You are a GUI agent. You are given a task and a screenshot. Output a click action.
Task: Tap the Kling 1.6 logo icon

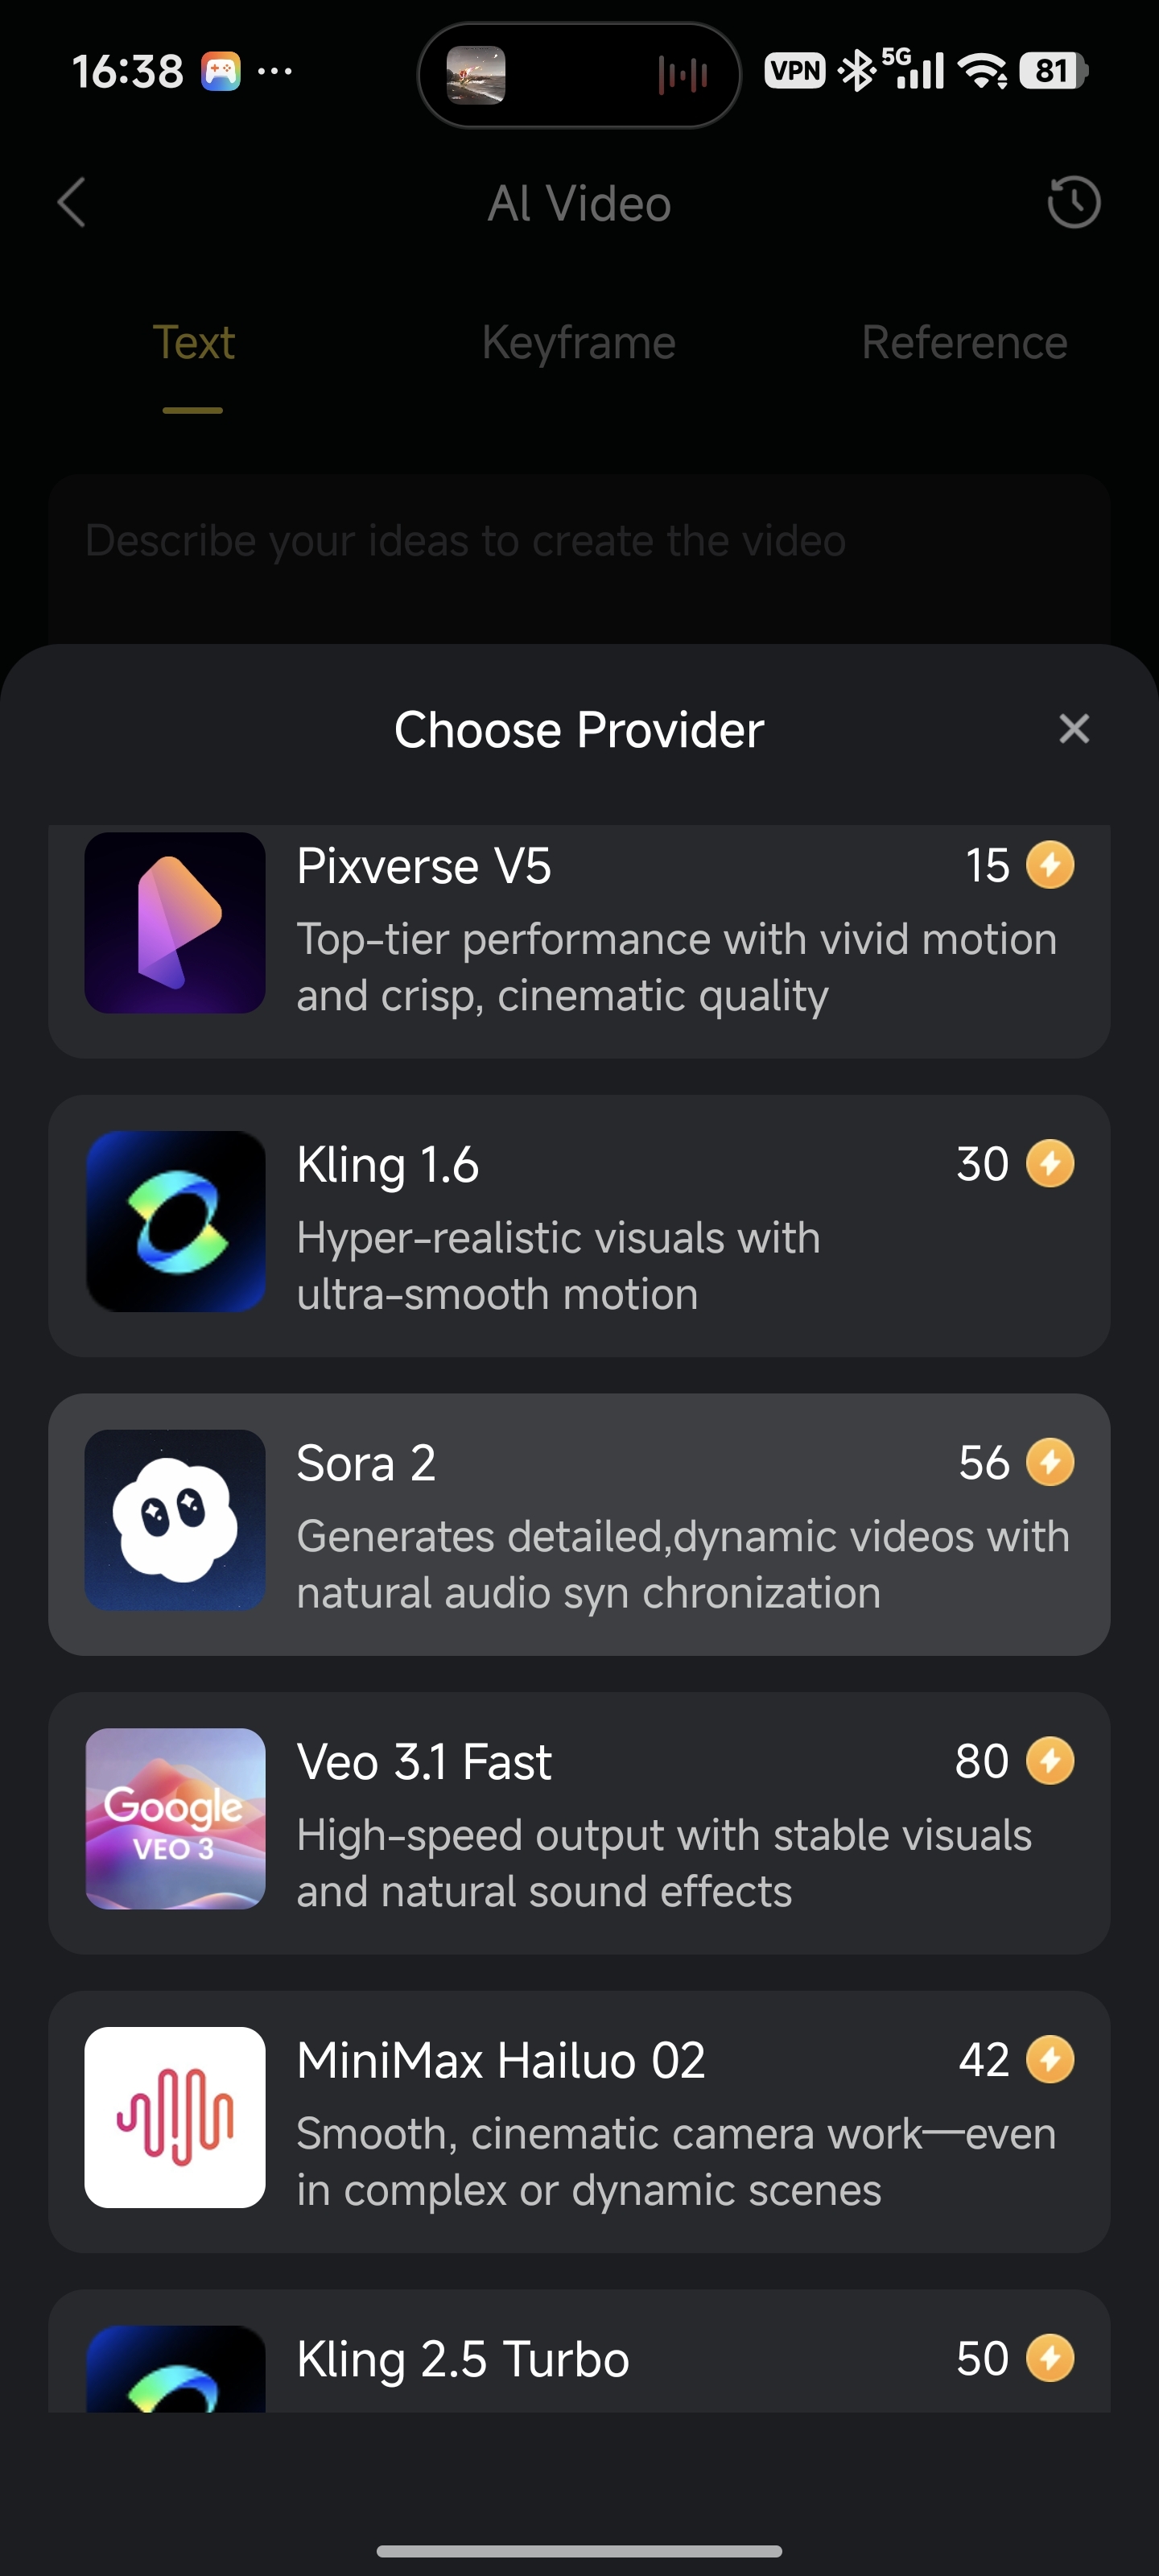coord(175,1221)
